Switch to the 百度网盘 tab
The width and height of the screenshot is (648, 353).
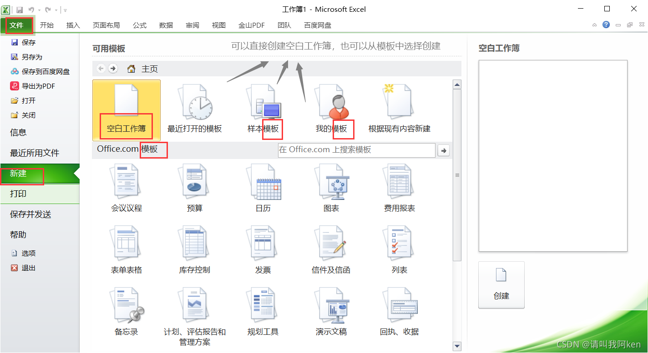(x=318, y=25)
